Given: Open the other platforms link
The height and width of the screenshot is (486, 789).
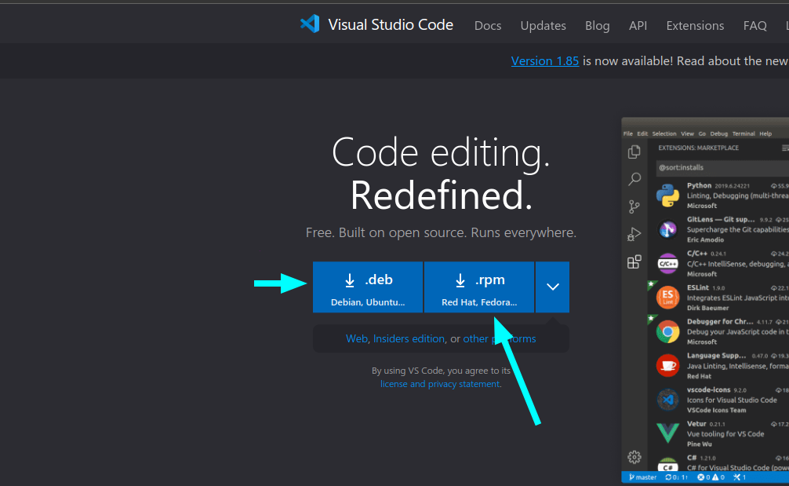Looking at the screenshot, I should pos(499,338).
